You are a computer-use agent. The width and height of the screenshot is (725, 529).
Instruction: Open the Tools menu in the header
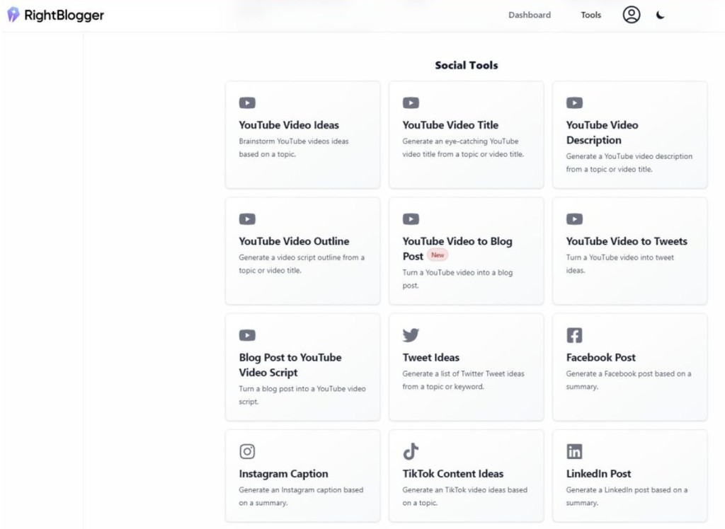[591, 15]
